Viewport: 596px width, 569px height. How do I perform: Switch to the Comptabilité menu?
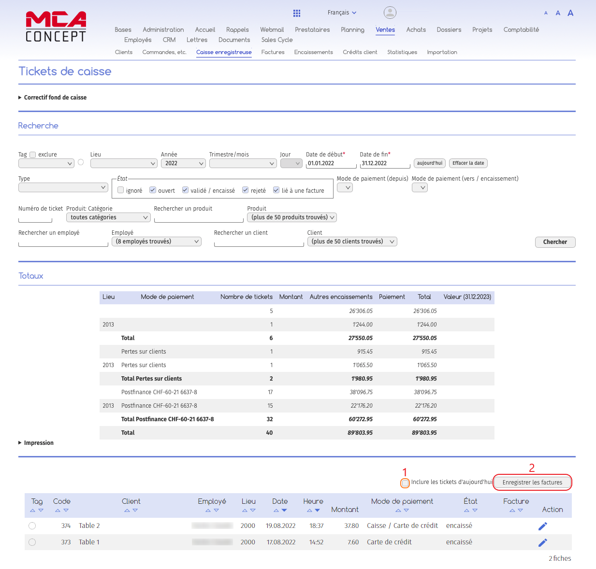(x=521, y=29)
